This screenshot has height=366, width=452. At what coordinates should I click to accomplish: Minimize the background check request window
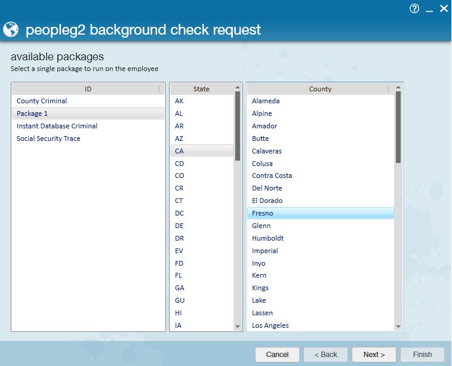(x=429, y=11)
